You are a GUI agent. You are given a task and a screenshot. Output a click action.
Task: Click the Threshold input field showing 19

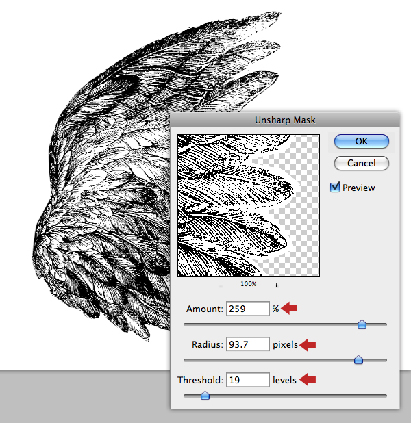[247, 380]
